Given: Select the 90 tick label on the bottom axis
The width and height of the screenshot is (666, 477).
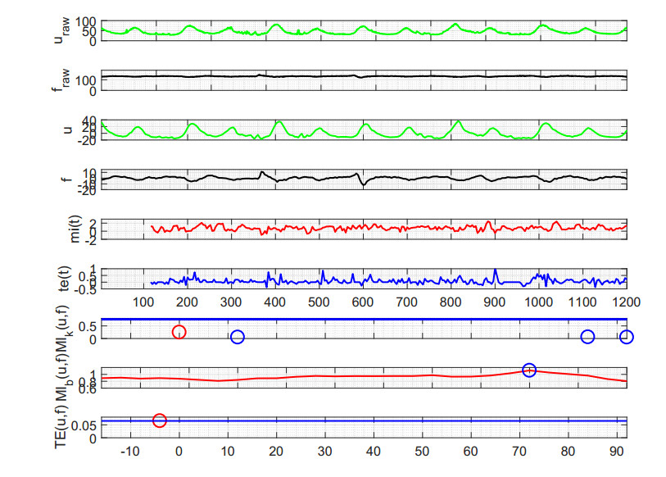Looking at the screenshot, I should [x=616, y=452].
